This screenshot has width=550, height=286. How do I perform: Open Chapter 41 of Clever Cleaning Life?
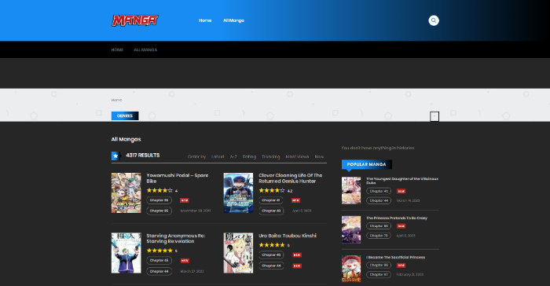pyautogui.click(x=271, y=200)
